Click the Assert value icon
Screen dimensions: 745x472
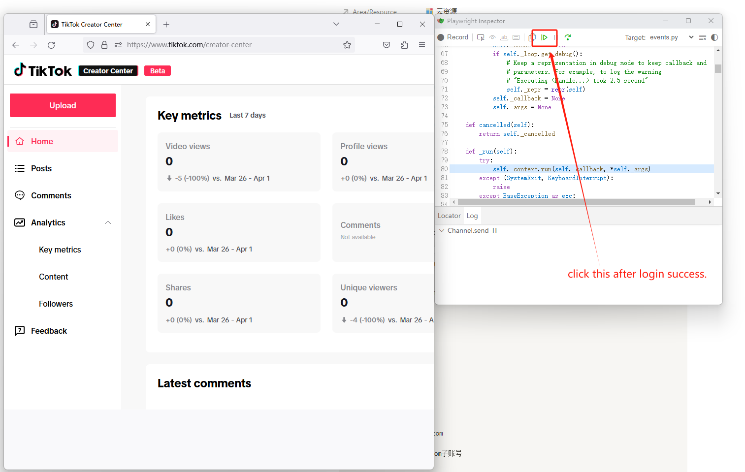[x=516, y=37]
